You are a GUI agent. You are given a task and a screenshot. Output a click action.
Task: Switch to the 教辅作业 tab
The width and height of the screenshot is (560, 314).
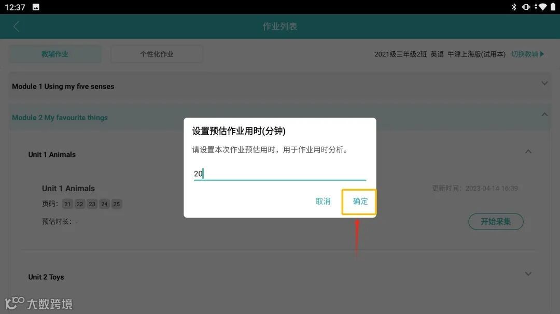click(x=55, y=54)
